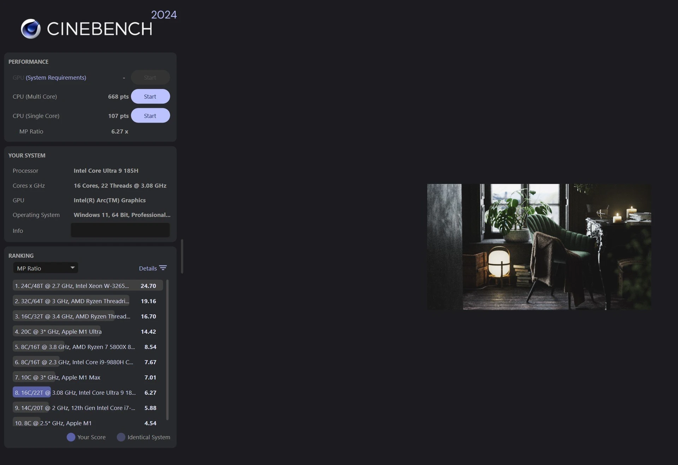Click the rendered room scene image

coord(539,247)
